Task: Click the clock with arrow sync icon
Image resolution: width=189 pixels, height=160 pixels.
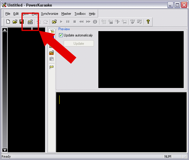Action: point(117,22)
